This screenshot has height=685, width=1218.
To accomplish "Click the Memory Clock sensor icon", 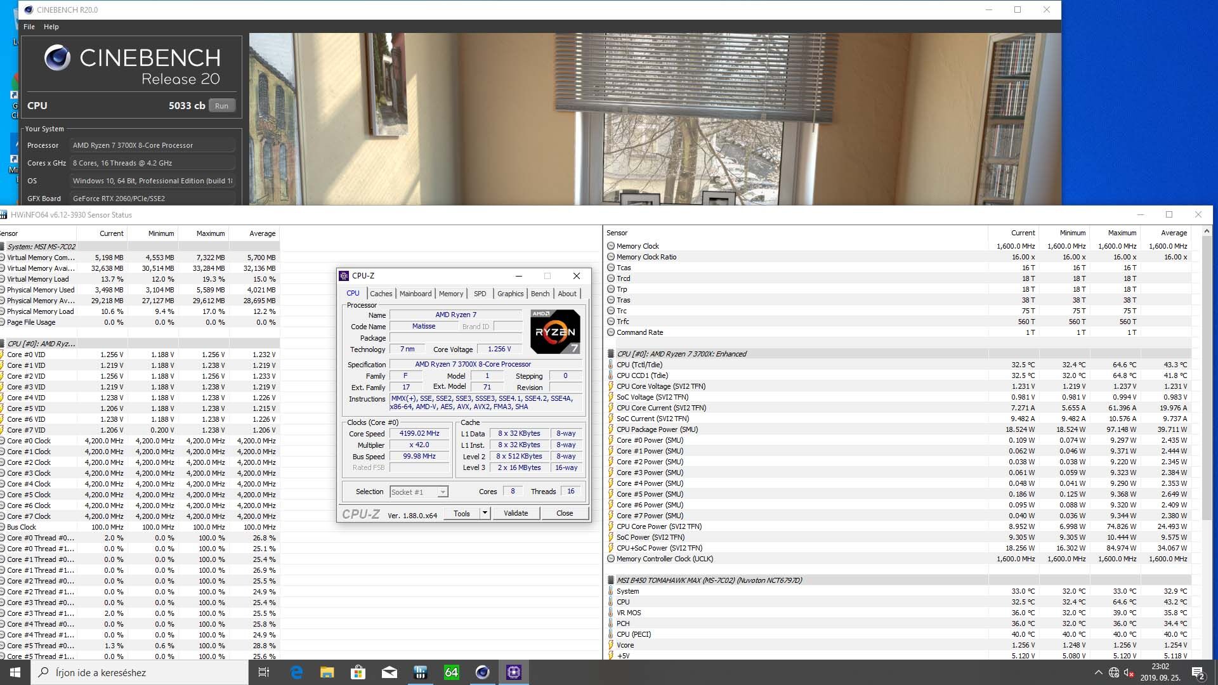I will [611, 246].
